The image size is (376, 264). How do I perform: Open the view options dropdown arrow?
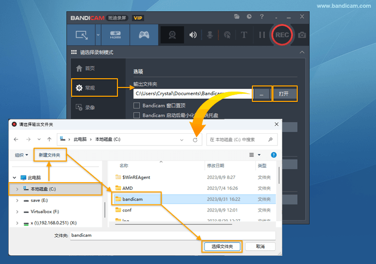pos(259,155)
